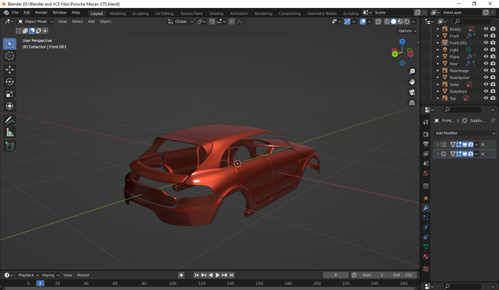Open the viewport Options dropdown
Image resolution: width=499 pixels, height=290 pixels.
tap(407, 31)
